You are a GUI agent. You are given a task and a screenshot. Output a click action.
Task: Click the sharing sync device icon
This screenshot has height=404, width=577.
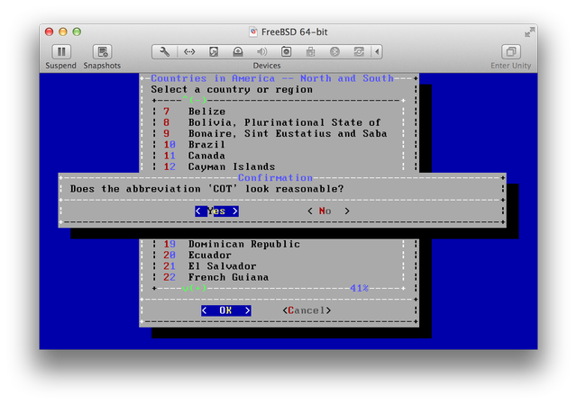tap(359, 52)
